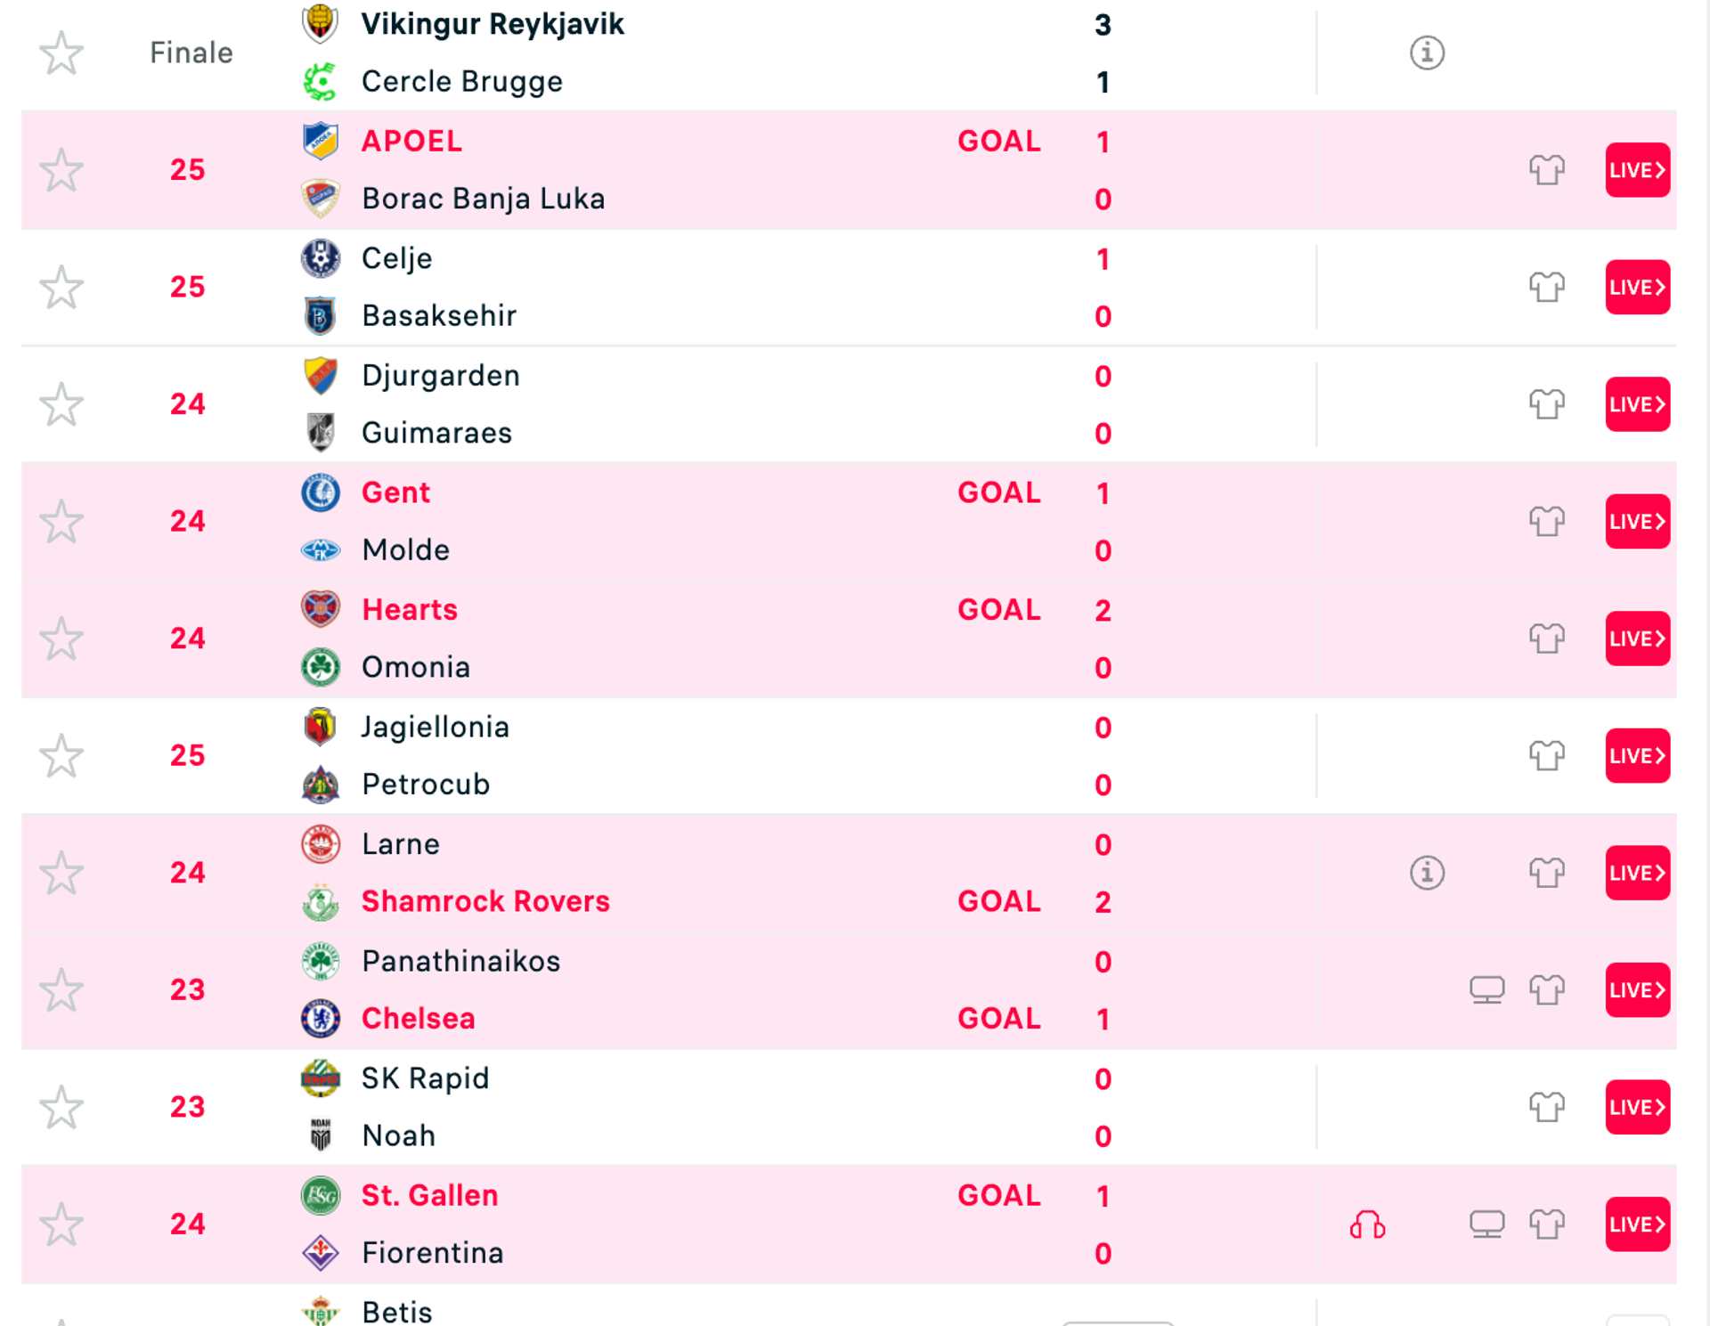The width and height of the screenshot is (1710, 1326).
Task: View info icon for Larne vs Shamrock Rovers
Action: point(1427,873)
